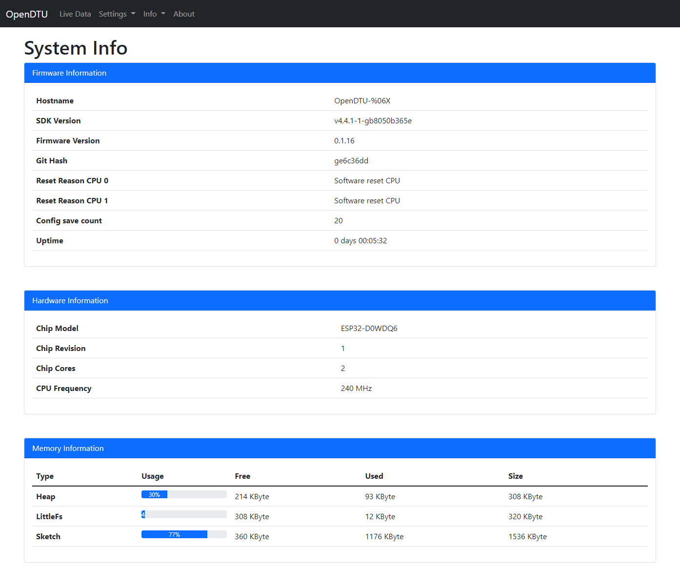Click the CPU frequency value 240 MHz
Screen dimensions: 680x585
[356, 389]
